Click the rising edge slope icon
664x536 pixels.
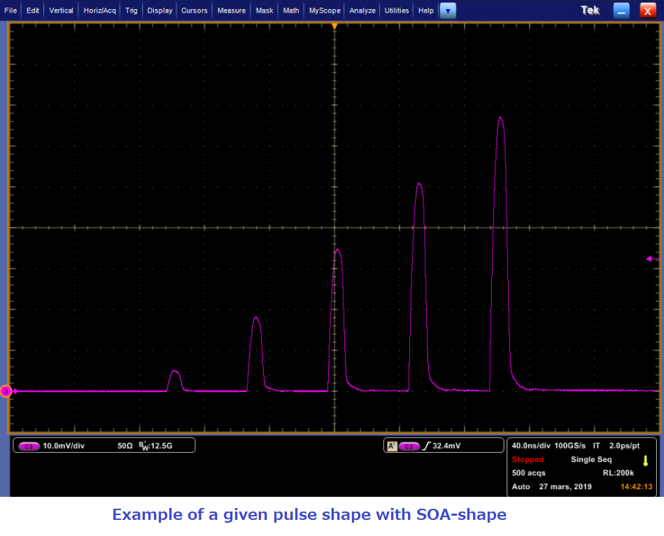coord(426,446)
